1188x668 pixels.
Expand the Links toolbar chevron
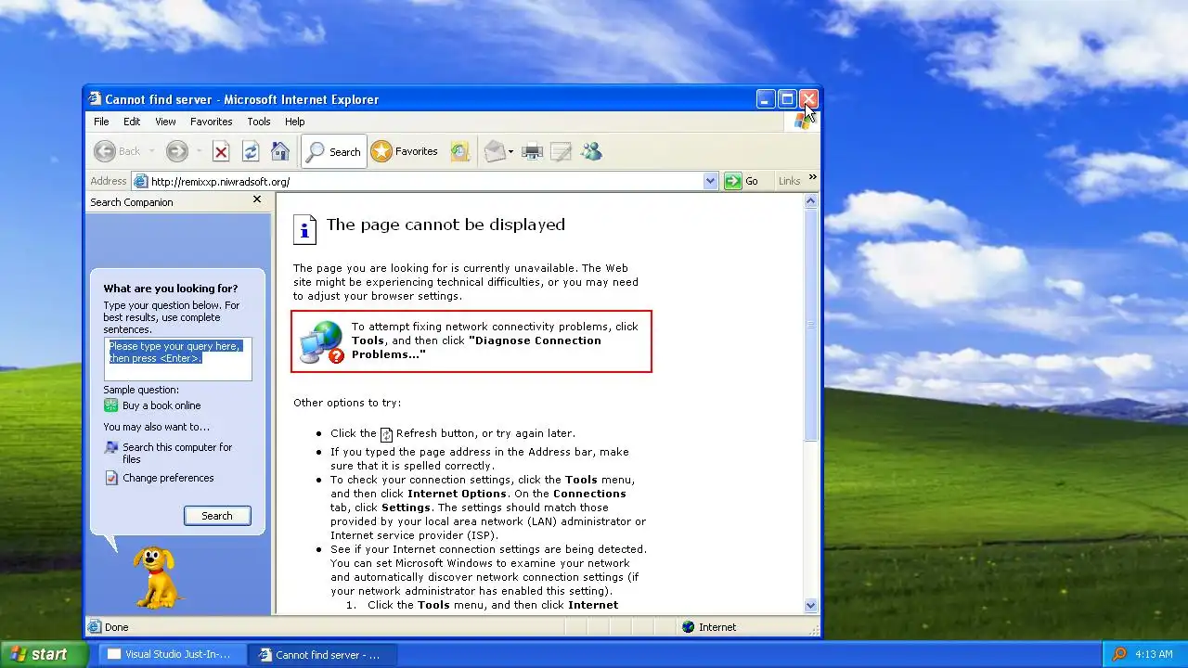coord(813,177)
